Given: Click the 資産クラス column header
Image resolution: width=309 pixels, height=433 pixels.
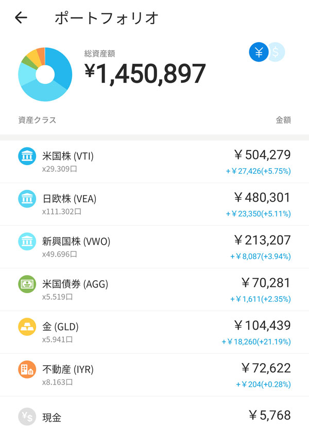Looking at the screenshot, I should 37,120.
